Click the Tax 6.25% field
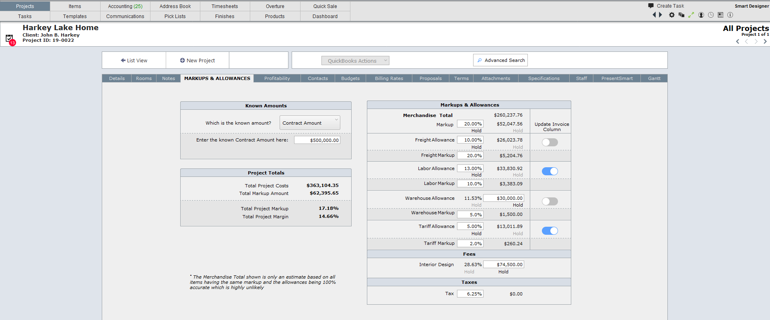The width and height of the screenshot is (770, 320). coord(470,294)
